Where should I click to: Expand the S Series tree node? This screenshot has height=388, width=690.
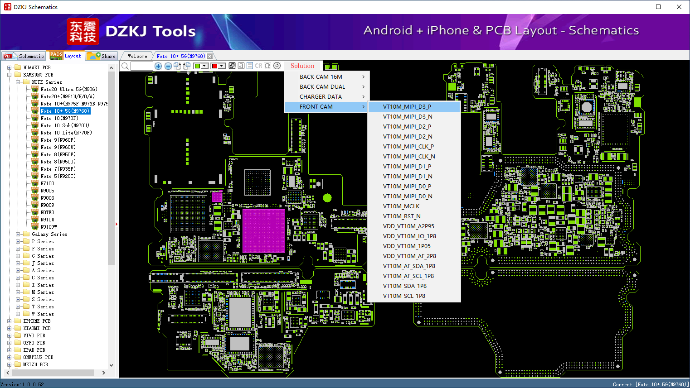coord(18,299)
